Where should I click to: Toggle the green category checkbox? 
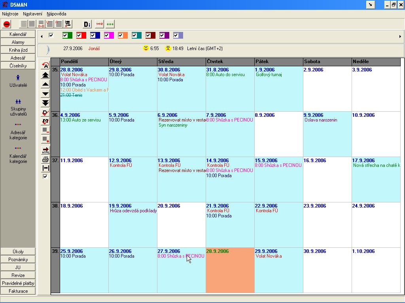tap(65, 35)
